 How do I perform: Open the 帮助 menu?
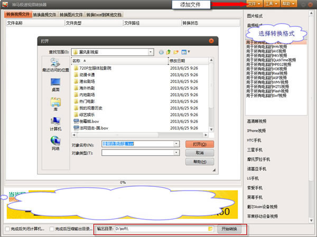(x=288, y=4)
